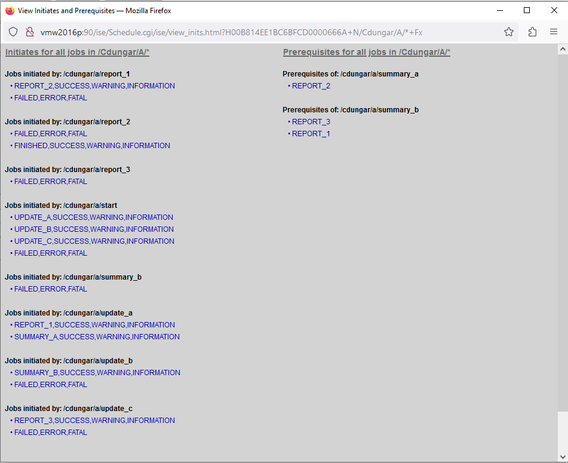Image resolution: width=568 pixels, height=463 pixels.
Task: Open the REPORT_1,SUCCESS,WARNING,INFORMATION link
Action: tap(94, 325)
